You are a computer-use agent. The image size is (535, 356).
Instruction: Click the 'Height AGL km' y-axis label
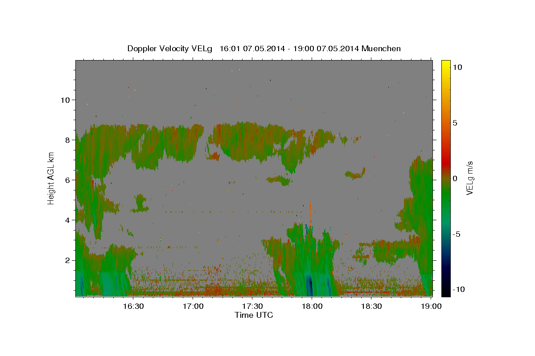pyautogui.click(x=51, y=178)
